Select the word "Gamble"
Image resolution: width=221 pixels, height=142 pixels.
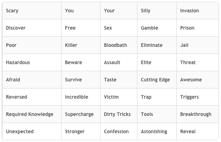click(149, 28)
